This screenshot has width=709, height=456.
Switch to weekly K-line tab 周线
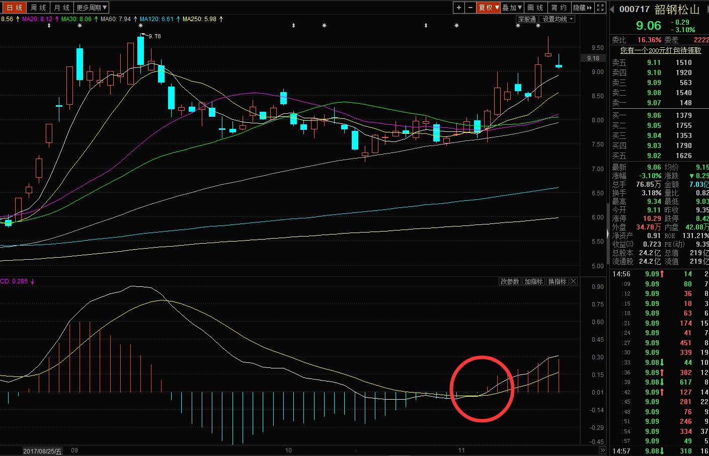point(38,8)
